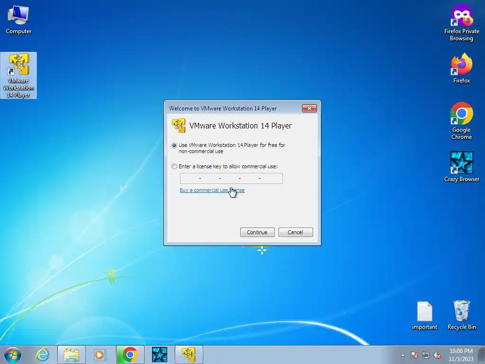Select the Crazy Browser desktop shortcut
The image size is (485, 364).
(461, 167)
